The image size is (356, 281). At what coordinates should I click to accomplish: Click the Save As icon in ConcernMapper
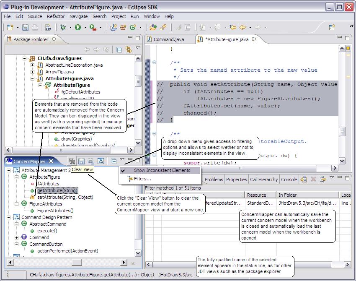click(x=90, y=161)
